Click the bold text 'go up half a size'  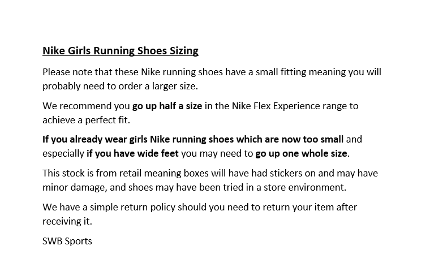pos(167,106)
